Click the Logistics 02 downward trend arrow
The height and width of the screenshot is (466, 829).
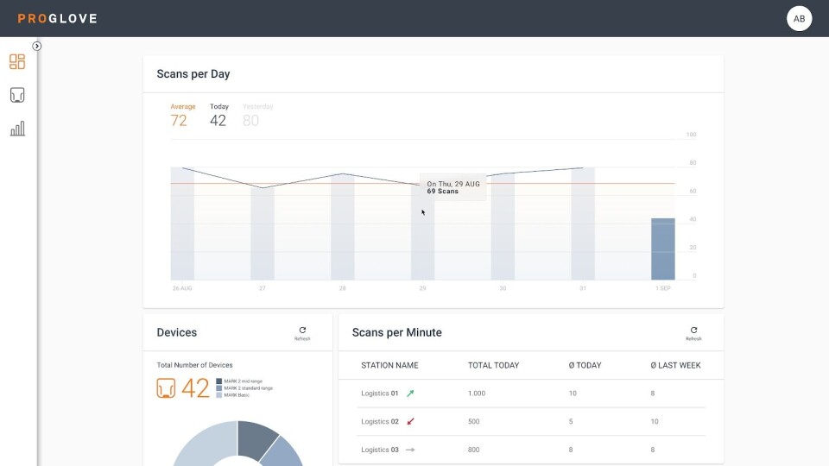(410, 422)
